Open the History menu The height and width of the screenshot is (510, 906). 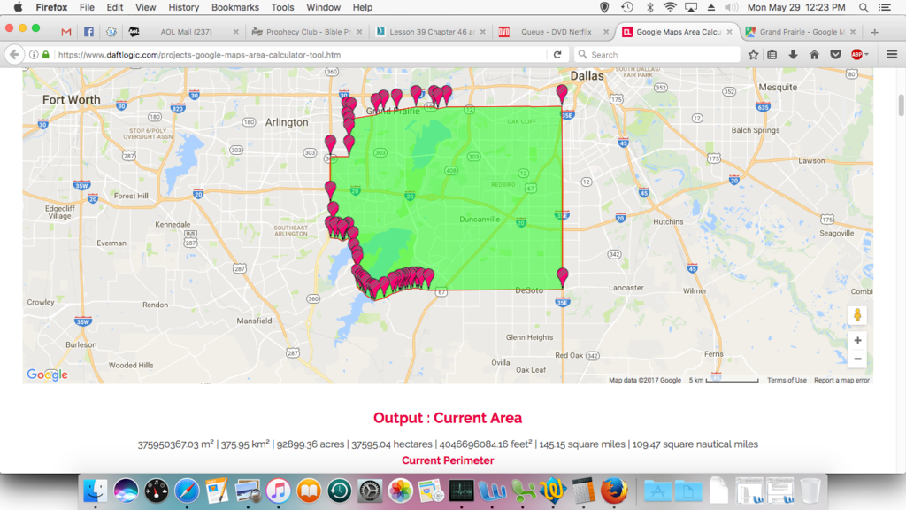click(184, 7)
